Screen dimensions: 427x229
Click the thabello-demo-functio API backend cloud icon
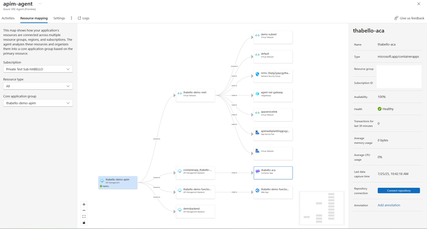tap(180, 191)
